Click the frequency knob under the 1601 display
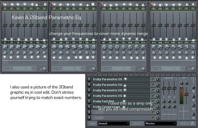Viewport: 198px width, 128px height. click(124, 47)
